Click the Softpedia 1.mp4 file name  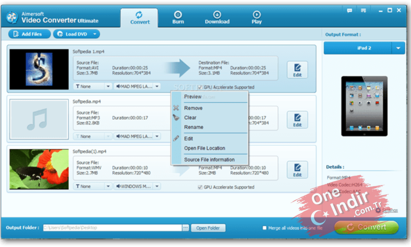88,52
